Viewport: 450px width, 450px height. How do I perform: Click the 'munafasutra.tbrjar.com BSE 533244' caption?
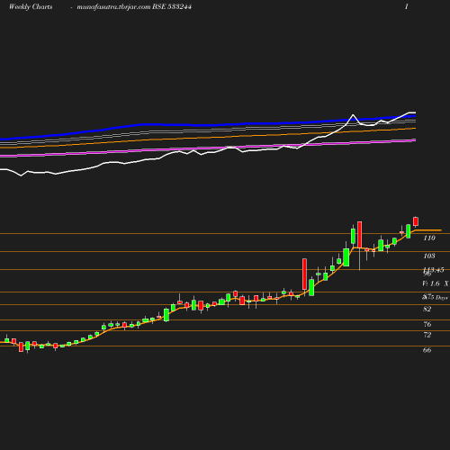point(134,6)
